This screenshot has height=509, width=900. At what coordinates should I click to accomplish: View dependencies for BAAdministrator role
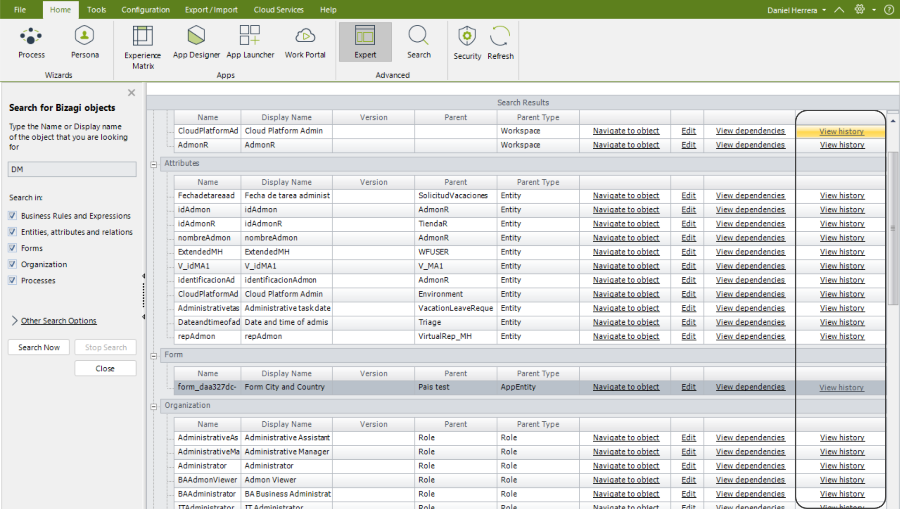[x=750, y=494]
